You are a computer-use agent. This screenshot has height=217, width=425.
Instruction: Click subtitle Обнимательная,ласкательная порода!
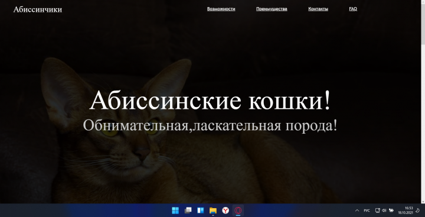point(210,126)
